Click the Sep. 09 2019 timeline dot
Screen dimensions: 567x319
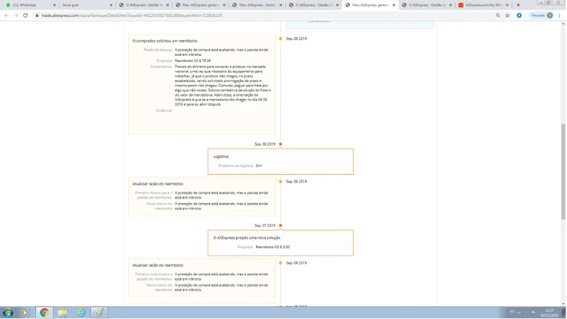coord(280,263)
